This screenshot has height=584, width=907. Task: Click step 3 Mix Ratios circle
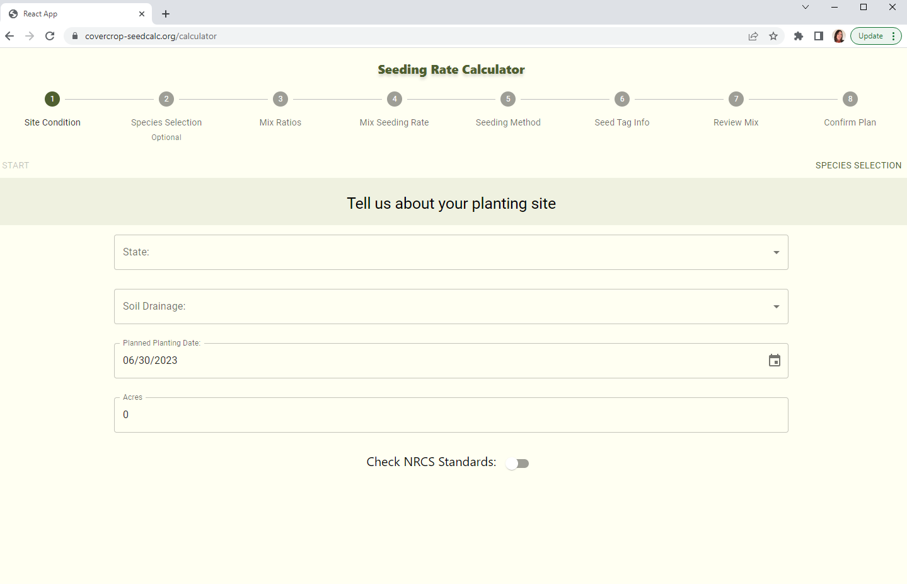point(280,99)
